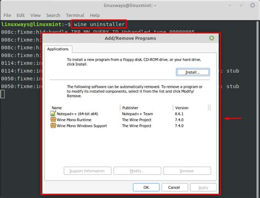Open the File menu in terminal
This screenshot has height=198, width=260.
tap(7, 15)
